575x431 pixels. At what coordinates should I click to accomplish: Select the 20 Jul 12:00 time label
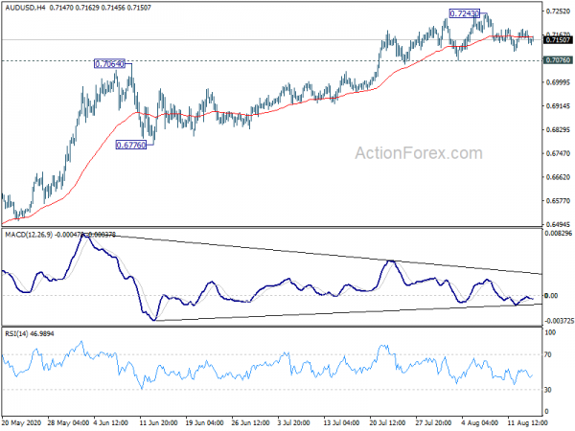(x=387, y=422)
